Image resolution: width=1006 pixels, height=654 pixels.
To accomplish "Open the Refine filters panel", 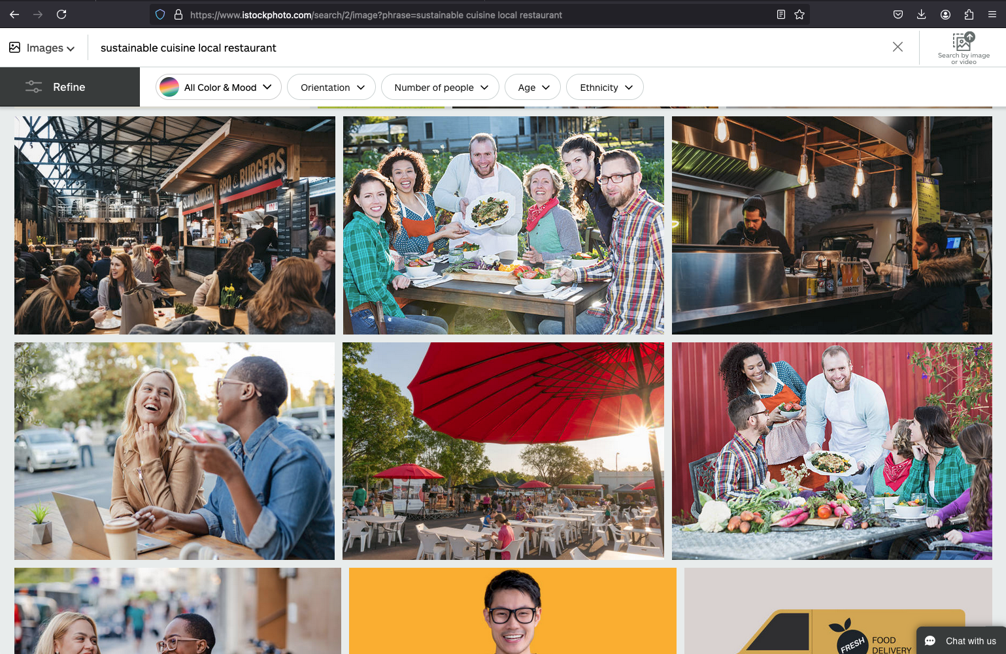I will pos(69,87).
